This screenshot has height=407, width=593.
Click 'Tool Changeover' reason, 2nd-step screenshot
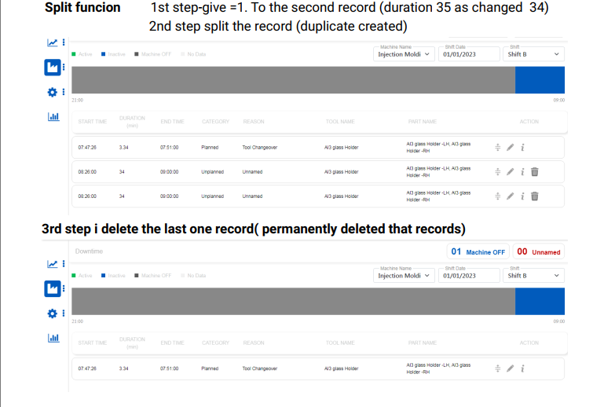pyautogui.click(x=260, y=148)
